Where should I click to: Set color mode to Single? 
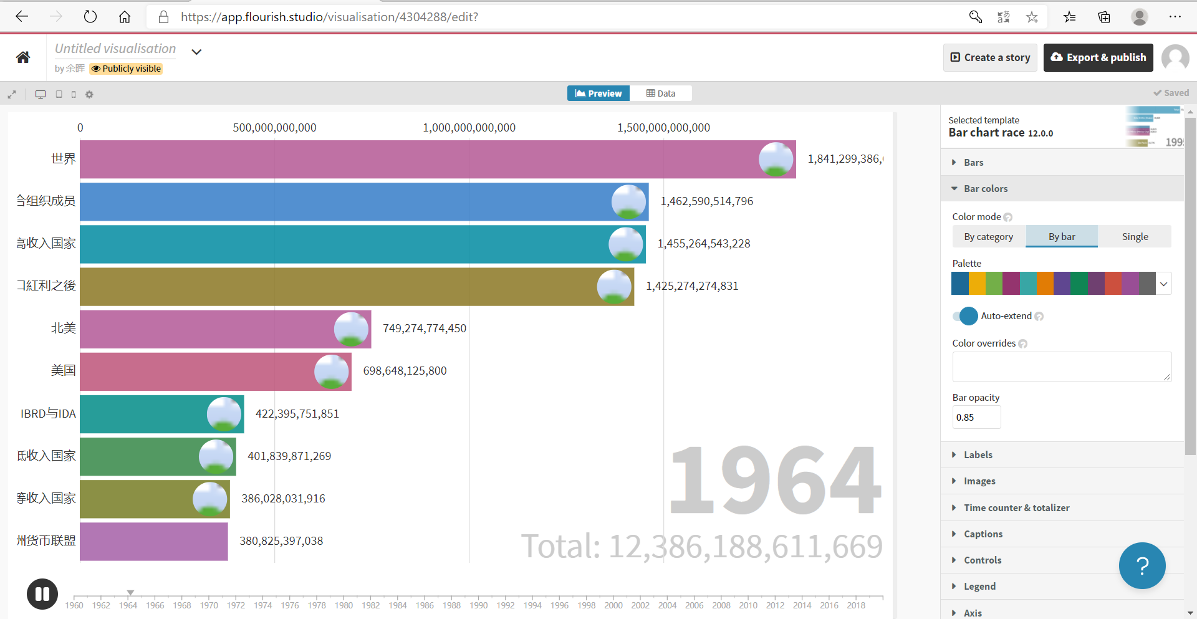pyautogui.click(x=1135, y=236)
